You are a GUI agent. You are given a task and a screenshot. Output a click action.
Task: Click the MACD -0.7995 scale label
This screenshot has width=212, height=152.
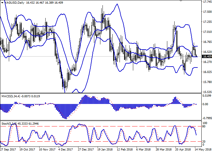(x=207, y=118)
